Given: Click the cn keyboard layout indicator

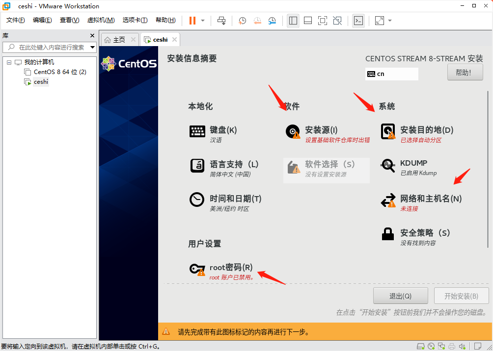Looking at the screenshot, I should pyautogui.click(x=391, y=74).
